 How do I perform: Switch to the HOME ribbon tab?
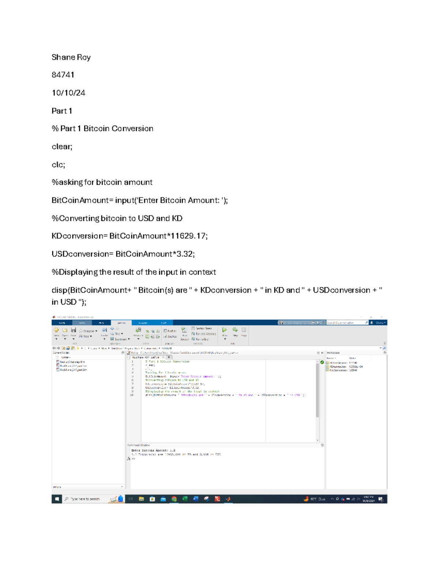(62, 323)
